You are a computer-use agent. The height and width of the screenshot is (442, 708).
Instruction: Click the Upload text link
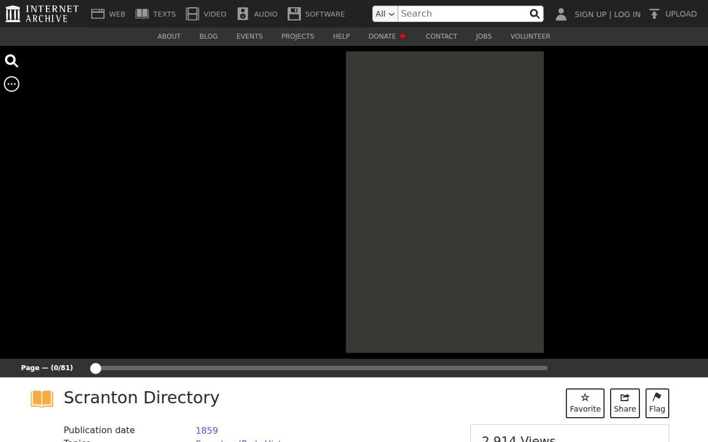681,14
